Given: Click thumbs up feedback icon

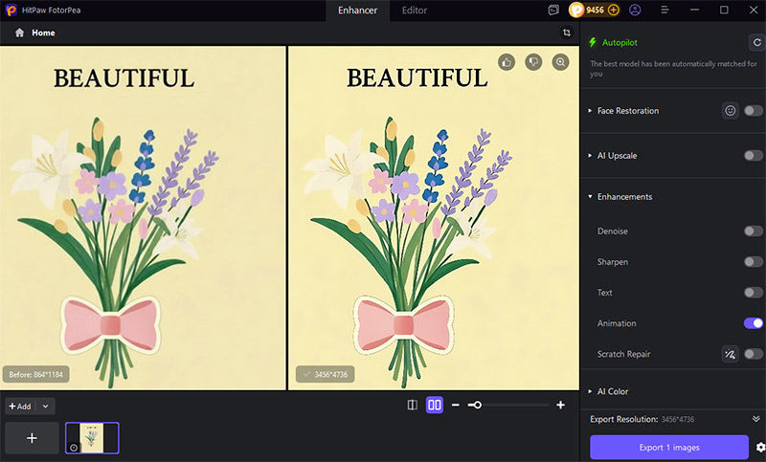Looking at the screenshot, I should click(x=507, y=62).
